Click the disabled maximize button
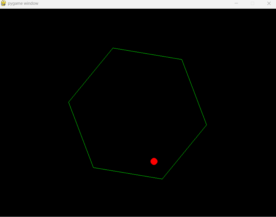The image size is (276, 217). point(253,3)
